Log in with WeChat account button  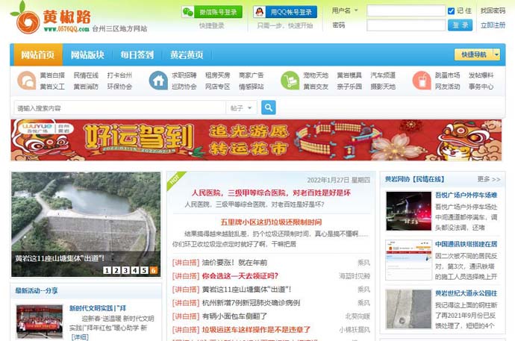211,12
